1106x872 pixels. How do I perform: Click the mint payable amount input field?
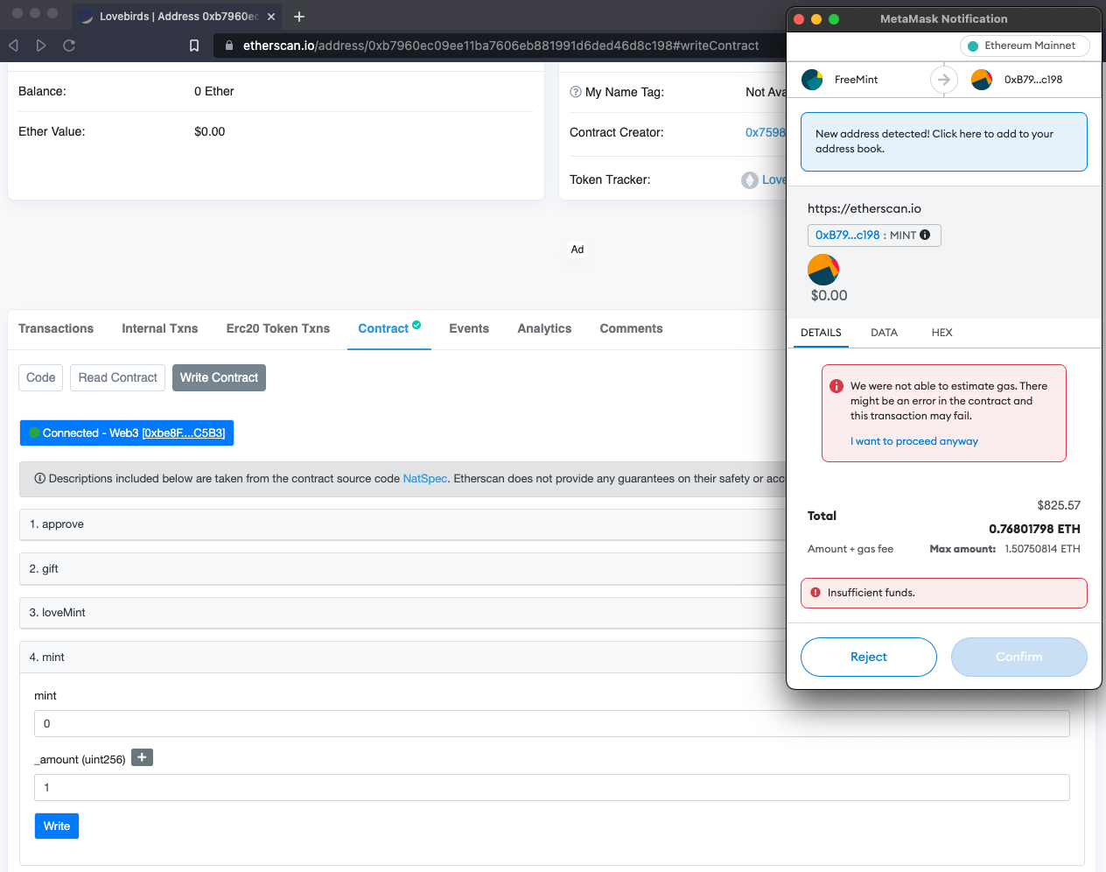(552, 723)
